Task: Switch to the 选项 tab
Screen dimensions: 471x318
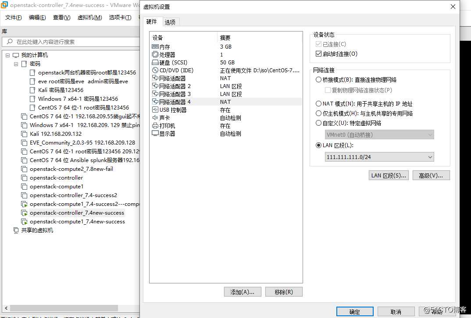Action: [170, 22]
